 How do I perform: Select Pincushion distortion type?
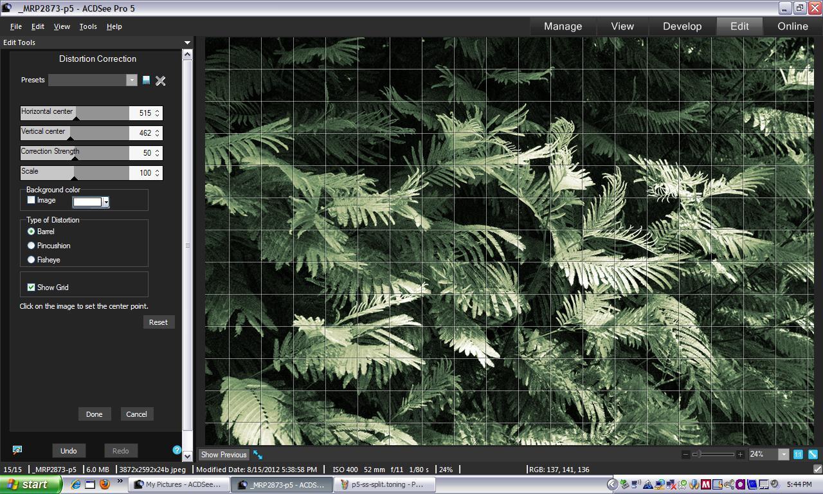31,246
